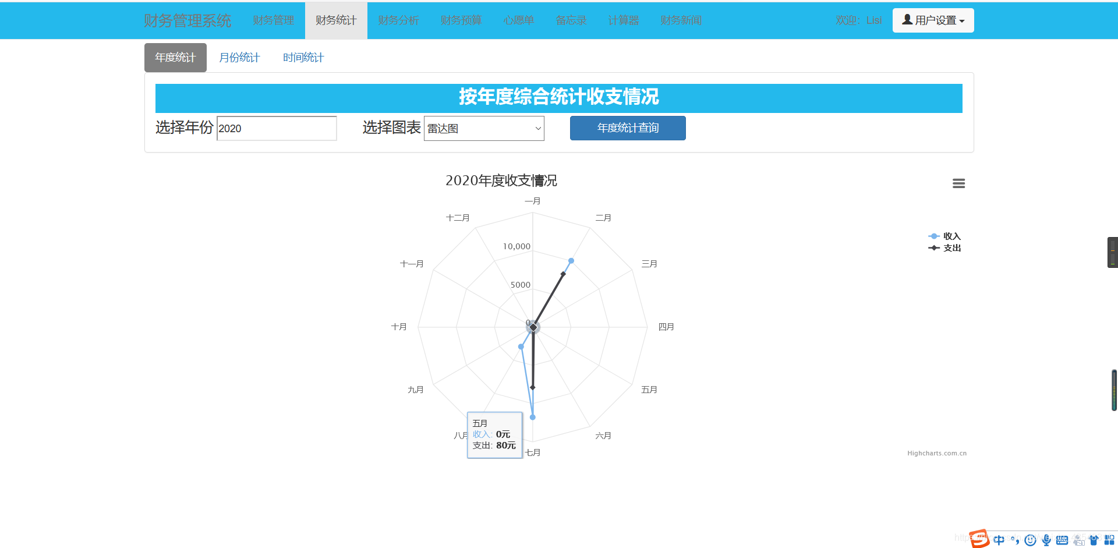
Task: Switch to the 月份统计 tab
Action: coord(239,57)
